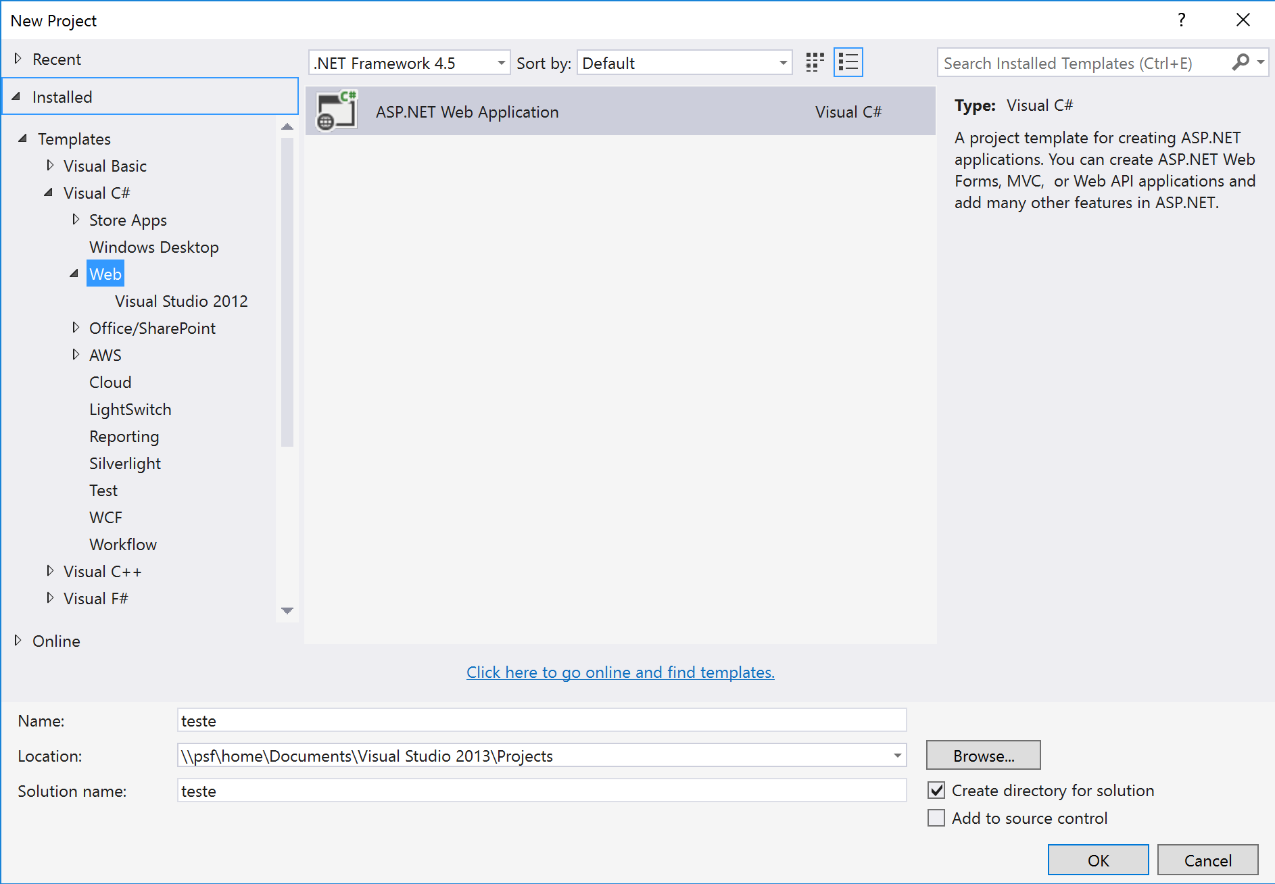Expand the Visual F# node arrow
Viewport: 1275px width, 884px height.
click(x=49, y=598)
